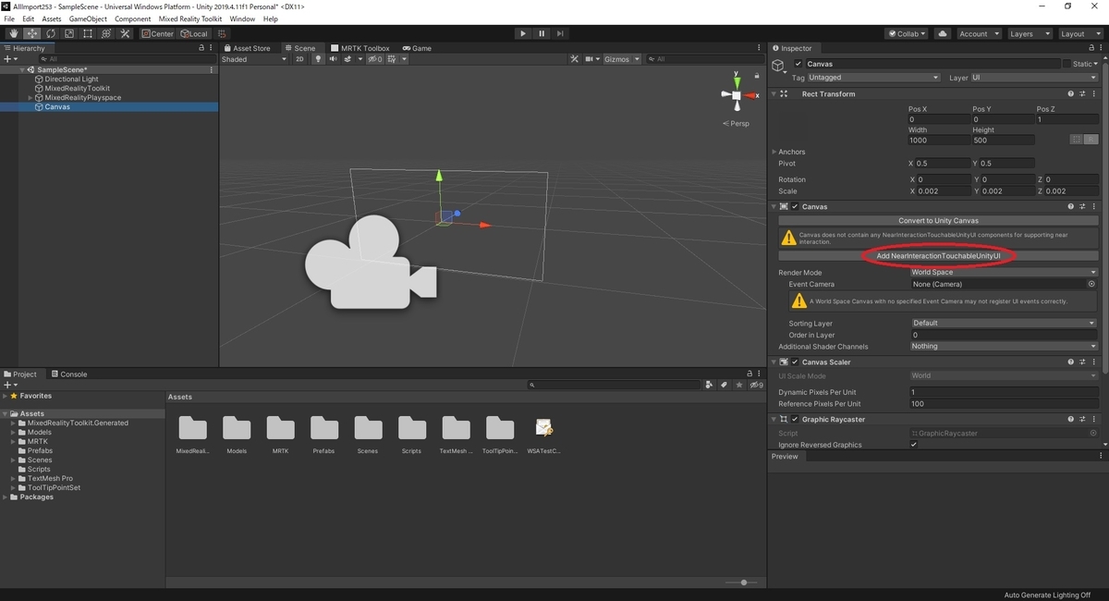Open the Layer UI dropdown in Inspector
Image resolution: width=1109 pixels, height=601 pixels.
(x=1033, y=78)
